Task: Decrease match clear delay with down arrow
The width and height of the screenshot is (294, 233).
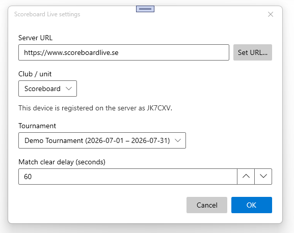Action: pos(263,177)
